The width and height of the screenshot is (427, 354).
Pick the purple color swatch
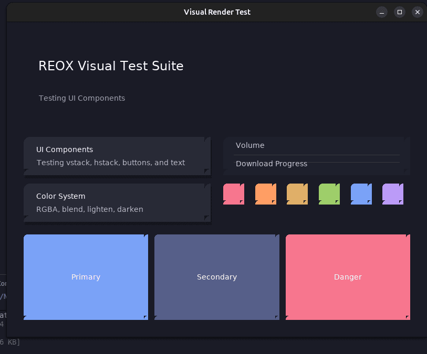pyautogui.click(x=393, y=194)
